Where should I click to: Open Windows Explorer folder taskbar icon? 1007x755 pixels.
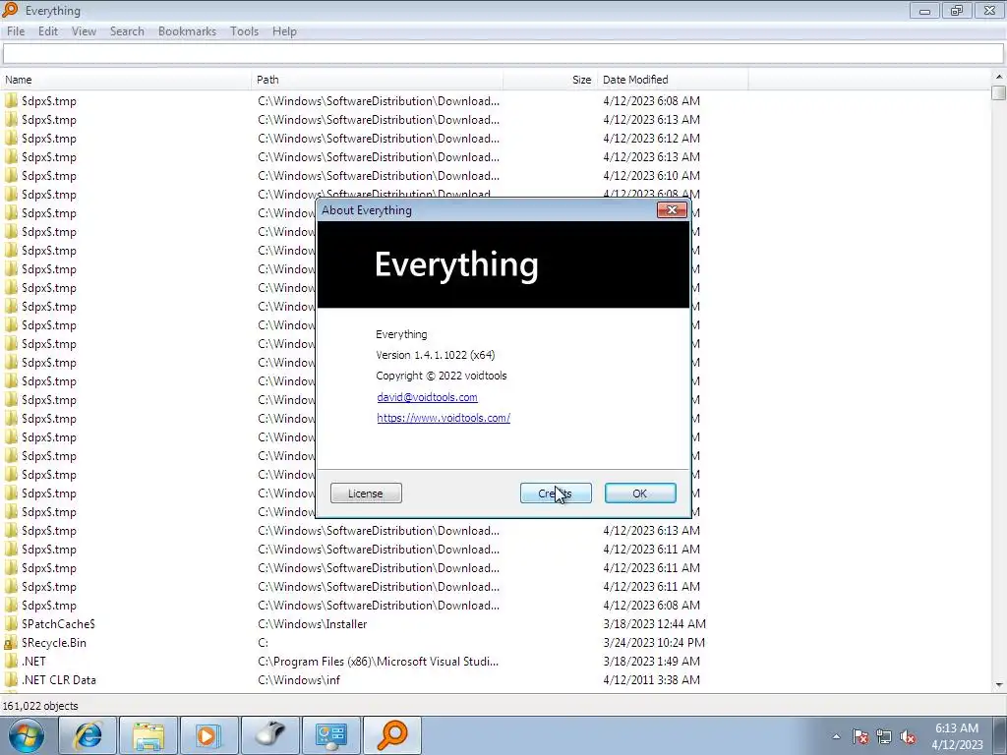click(x=148, y=735)
